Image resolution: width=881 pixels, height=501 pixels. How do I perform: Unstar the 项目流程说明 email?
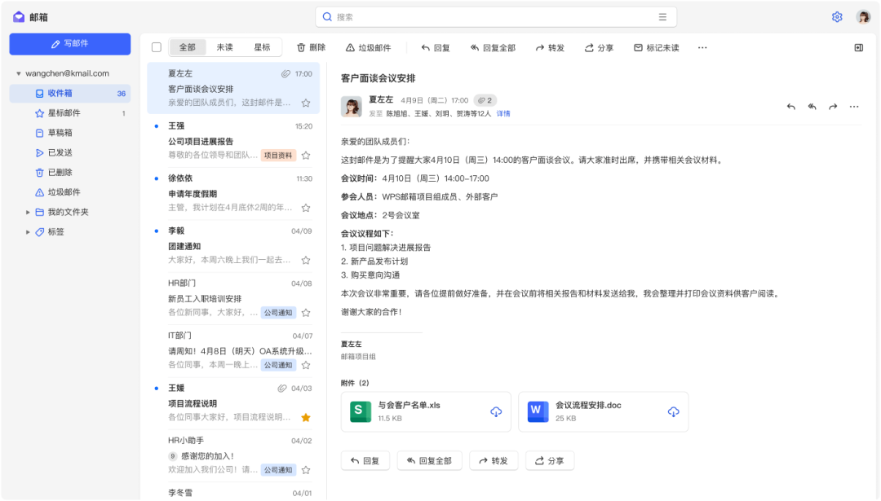306,418
